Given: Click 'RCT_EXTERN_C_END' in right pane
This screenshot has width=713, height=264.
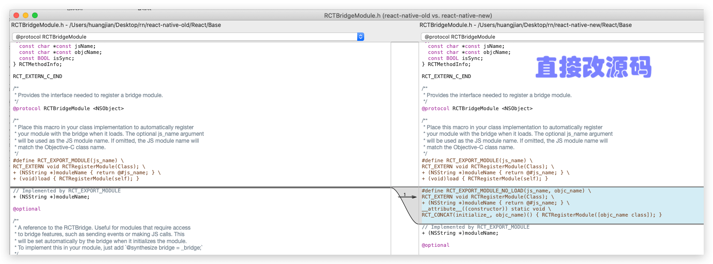Looking at the screenshot, I should pos(446,76).
